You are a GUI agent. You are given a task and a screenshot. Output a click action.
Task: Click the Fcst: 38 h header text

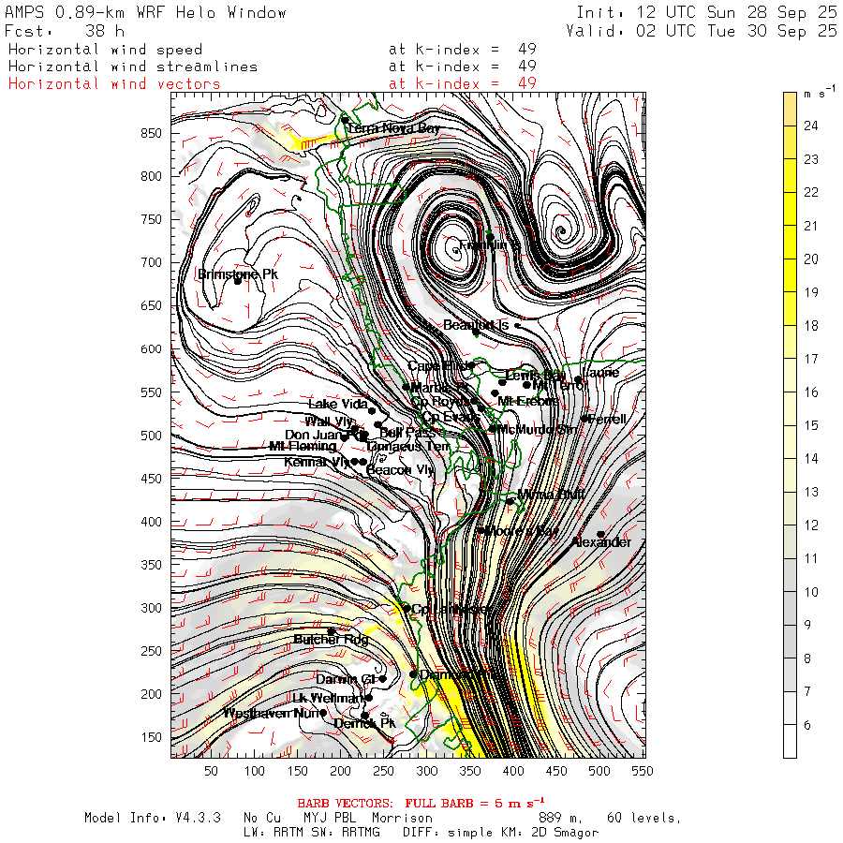65,31
